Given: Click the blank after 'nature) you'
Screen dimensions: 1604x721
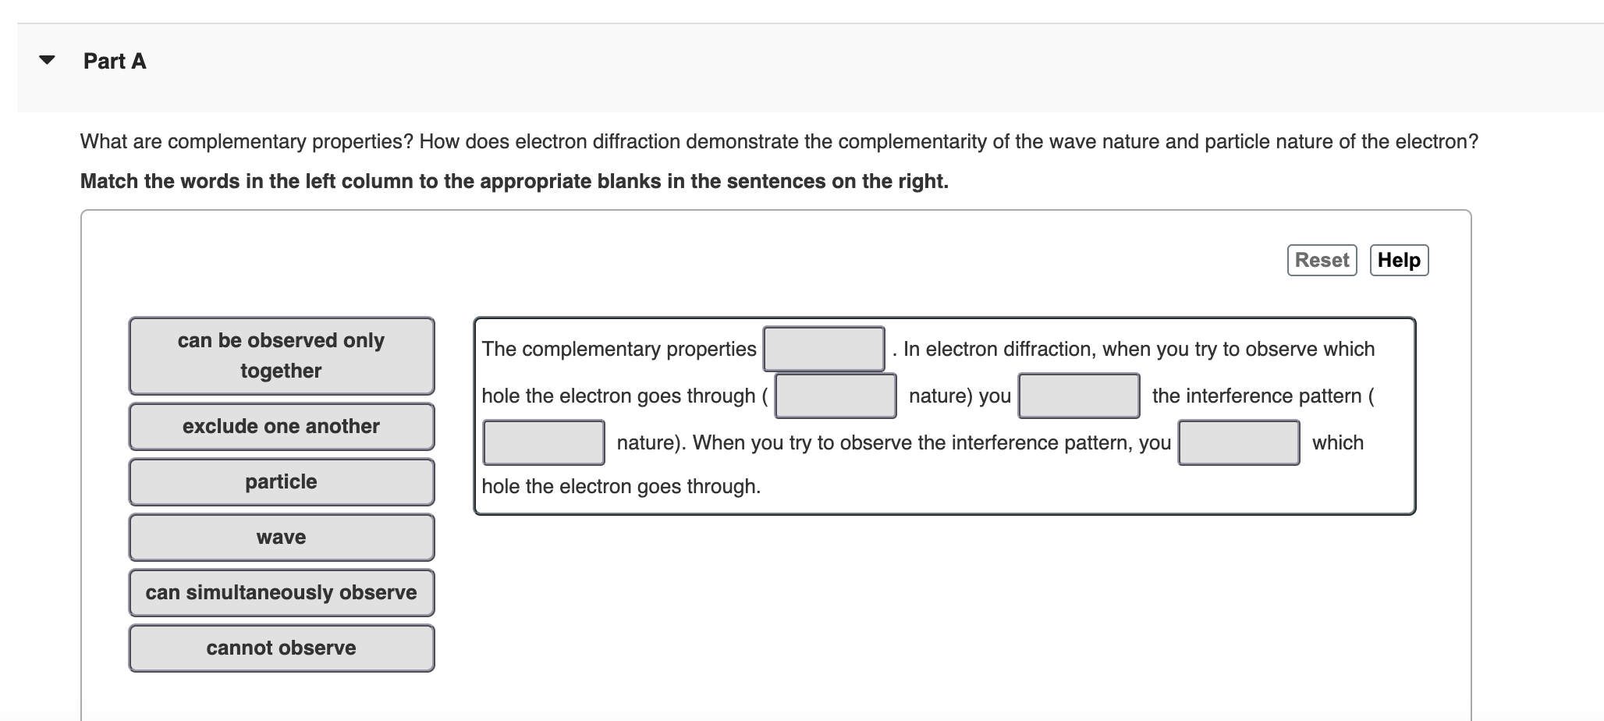Looking at the screenshot, I should click(x=1078, y=396).
